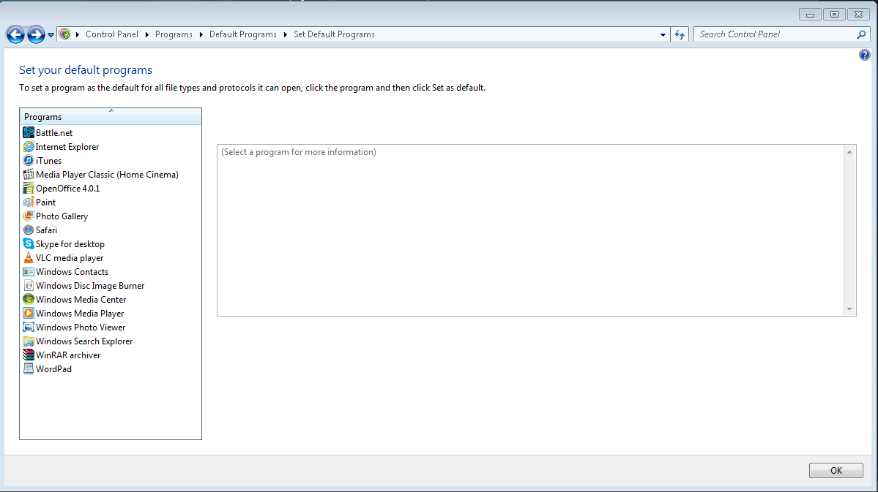Viewport: 878px width, 492px height.
Task: Click the description pane scroll up arrow
Action: tap(849, 152)
